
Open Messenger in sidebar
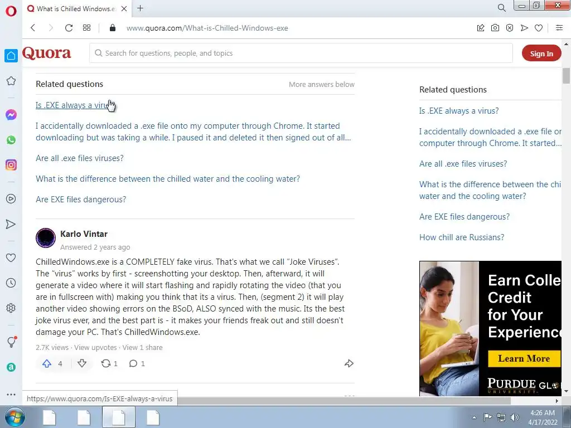[11, 115]
